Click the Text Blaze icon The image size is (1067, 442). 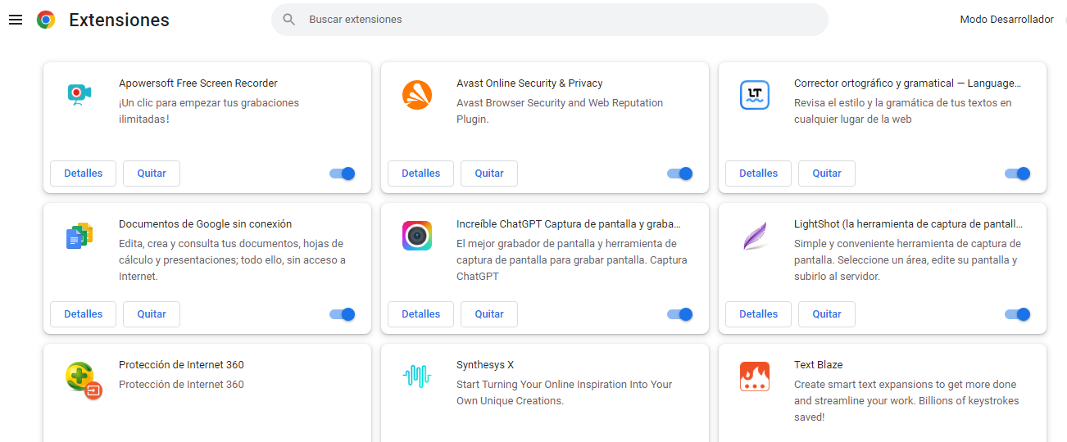[x=755, y=376]
